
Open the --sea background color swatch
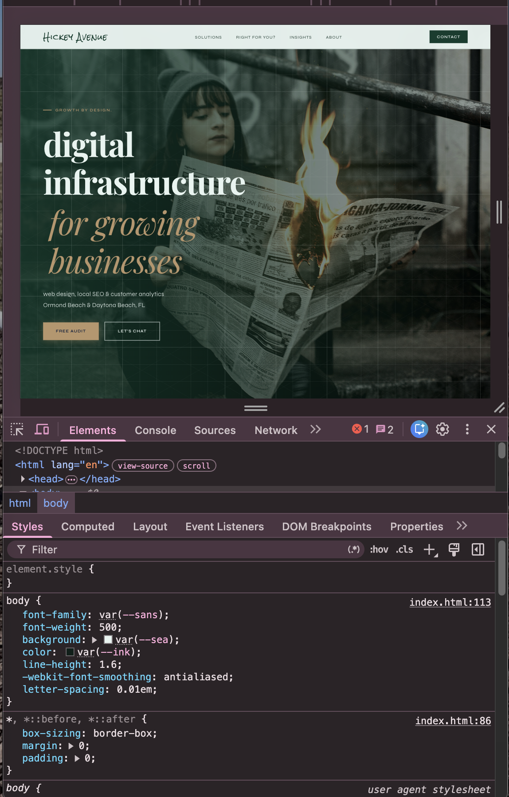(x=108, y=639)
